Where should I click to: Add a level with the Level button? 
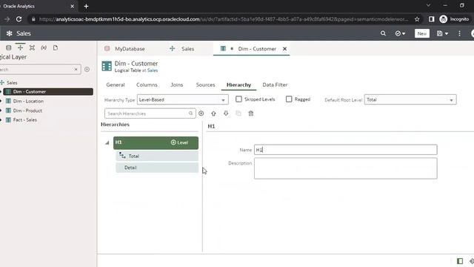pyautogui.click(x=179, y=142)
